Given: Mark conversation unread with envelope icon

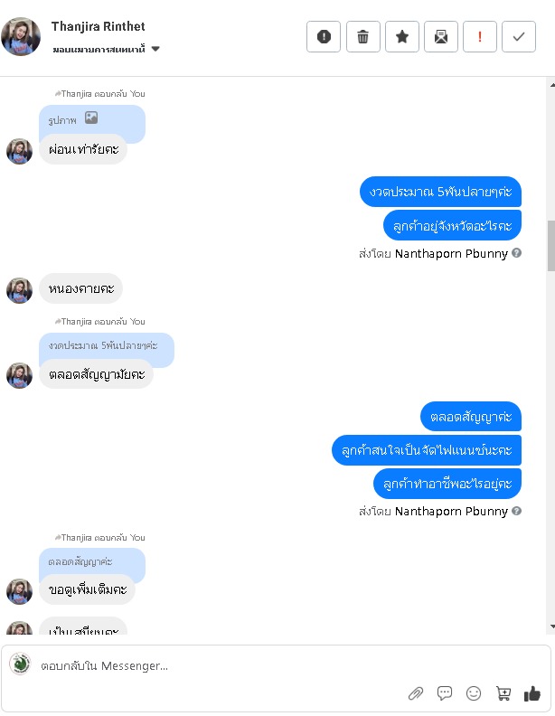Looking at the screenshot, I should [441, 36].
